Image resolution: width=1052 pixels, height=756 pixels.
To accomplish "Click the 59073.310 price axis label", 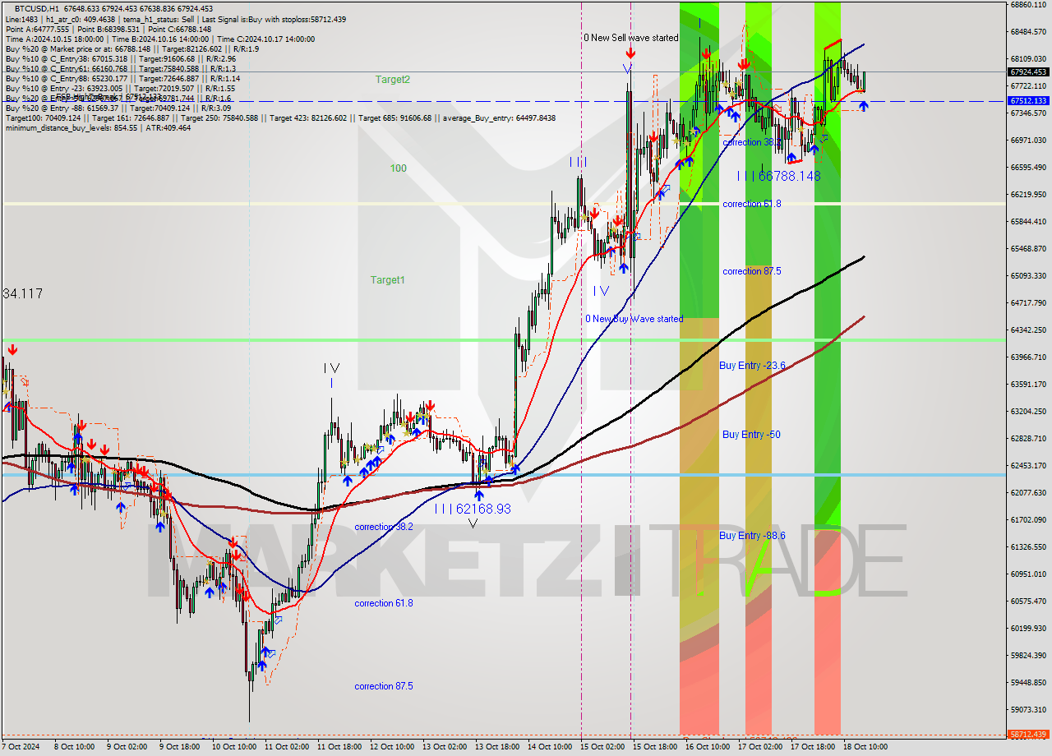I will (1029, 710).
